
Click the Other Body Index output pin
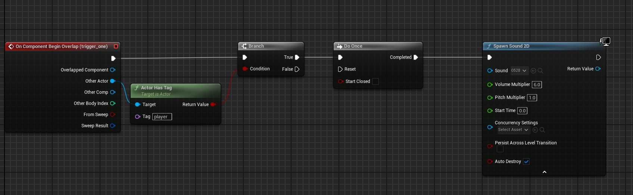(113, 103)
